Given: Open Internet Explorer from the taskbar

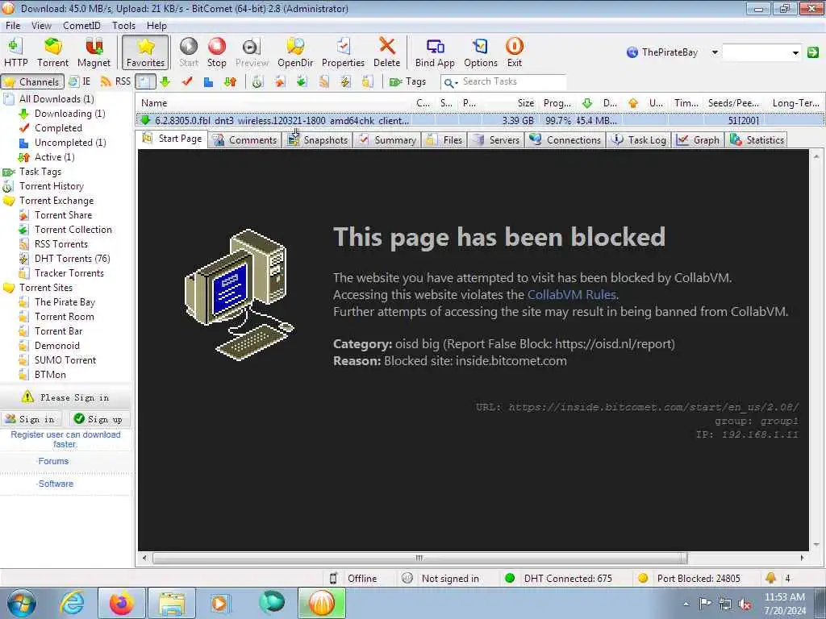Looking at the screenshot, I should [x=72, y=603].
